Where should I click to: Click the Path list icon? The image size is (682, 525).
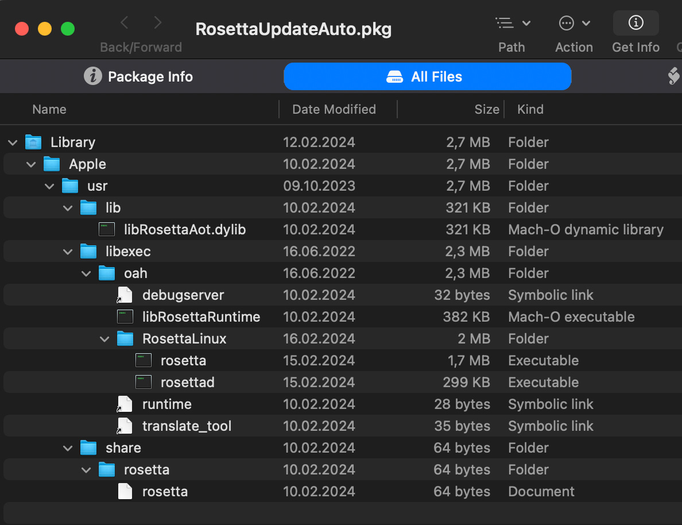click(505, 24)
